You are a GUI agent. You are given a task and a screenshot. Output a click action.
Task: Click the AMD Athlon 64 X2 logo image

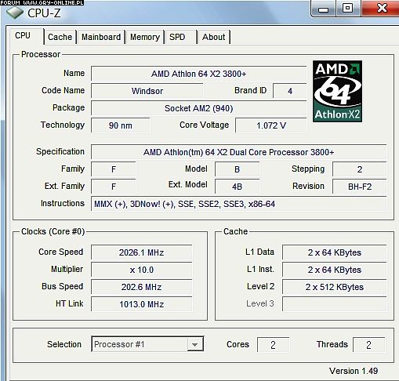coord(337,91)
